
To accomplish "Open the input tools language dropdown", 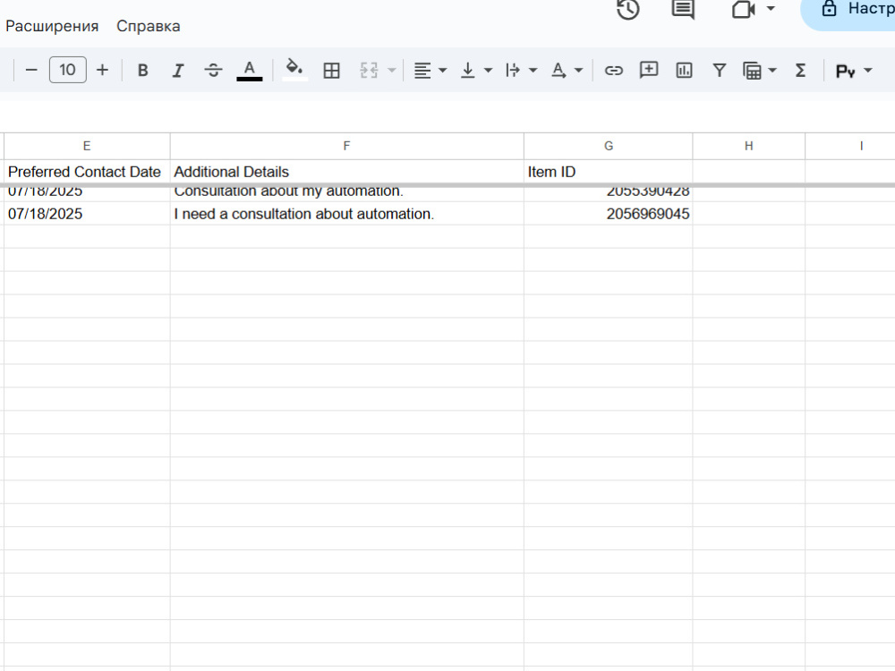I will pos(853,71).
